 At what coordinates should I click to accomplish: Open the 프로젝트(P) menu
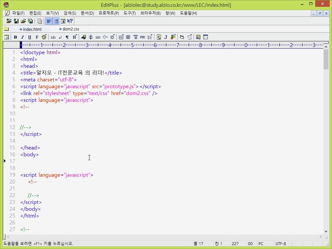(x=109, y=13)
